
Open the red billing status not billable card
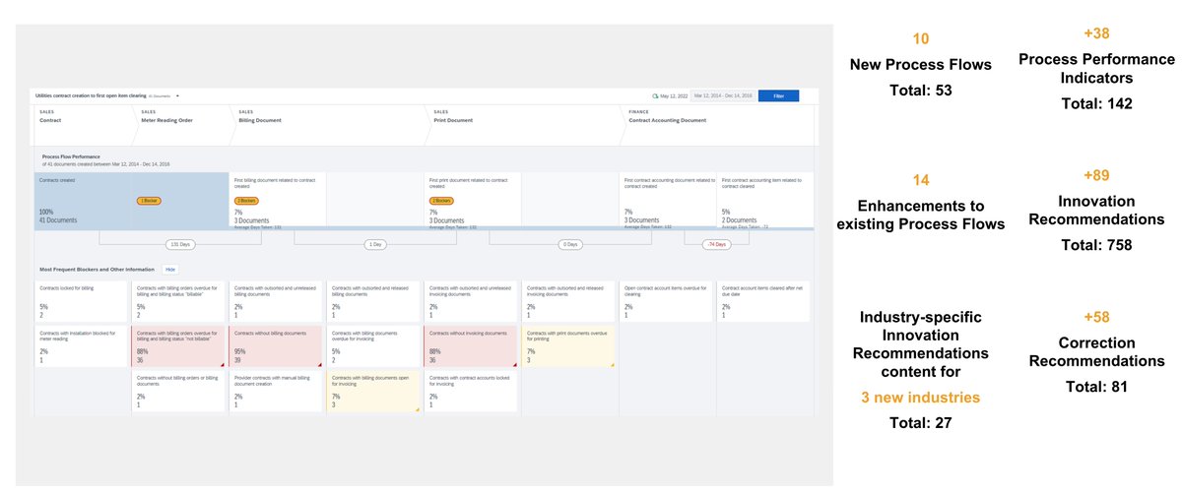tap(179, 347)
